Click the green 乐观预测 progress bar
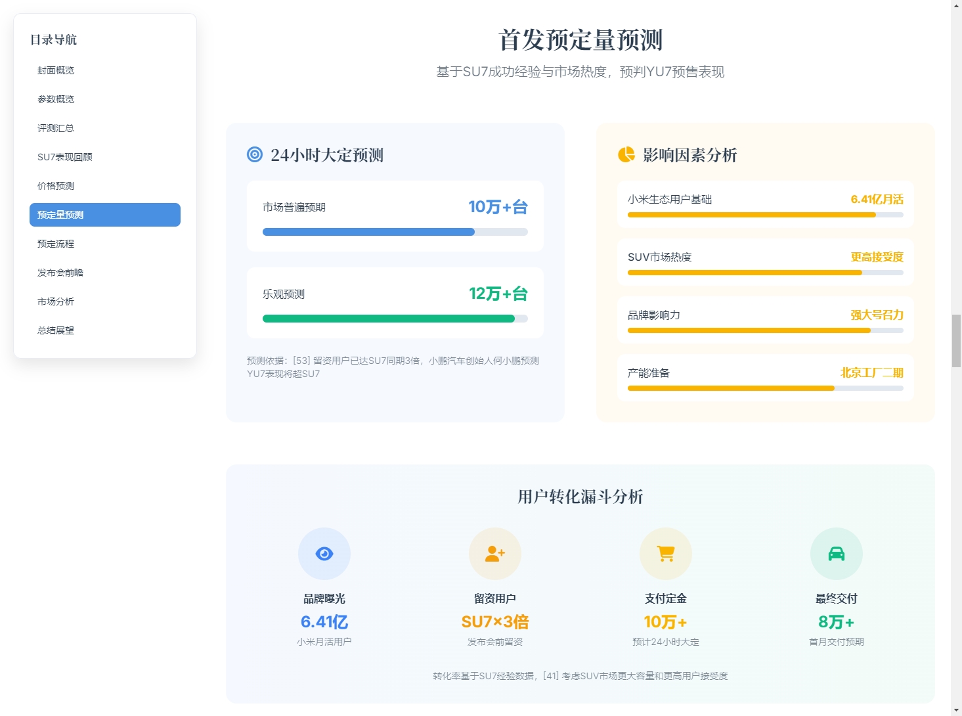The width and height of the screenshot is (962, 716). coord(395,319)
